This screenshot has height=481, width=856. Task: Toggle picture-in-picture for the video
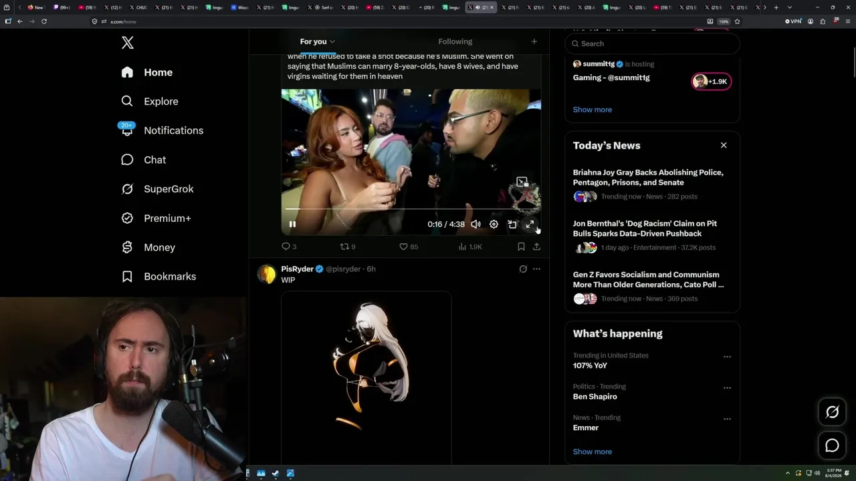click(x=512, y=224)
